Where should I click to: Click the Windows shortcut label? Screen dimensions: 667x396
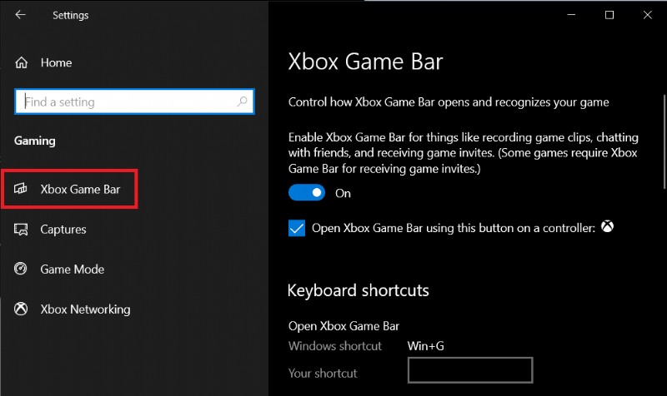coord(335,346)
